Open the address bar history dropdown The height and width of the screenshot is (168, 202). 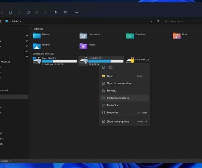151,21
